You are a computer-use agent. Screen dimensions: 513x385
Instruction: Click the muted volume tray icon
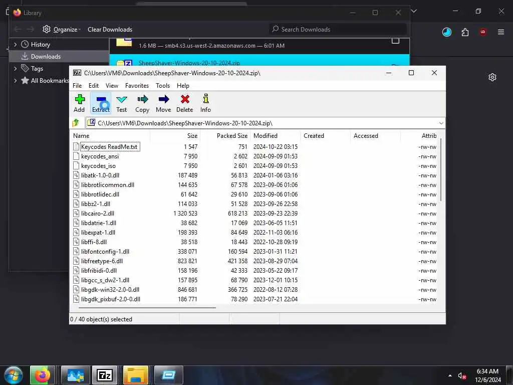461,375
